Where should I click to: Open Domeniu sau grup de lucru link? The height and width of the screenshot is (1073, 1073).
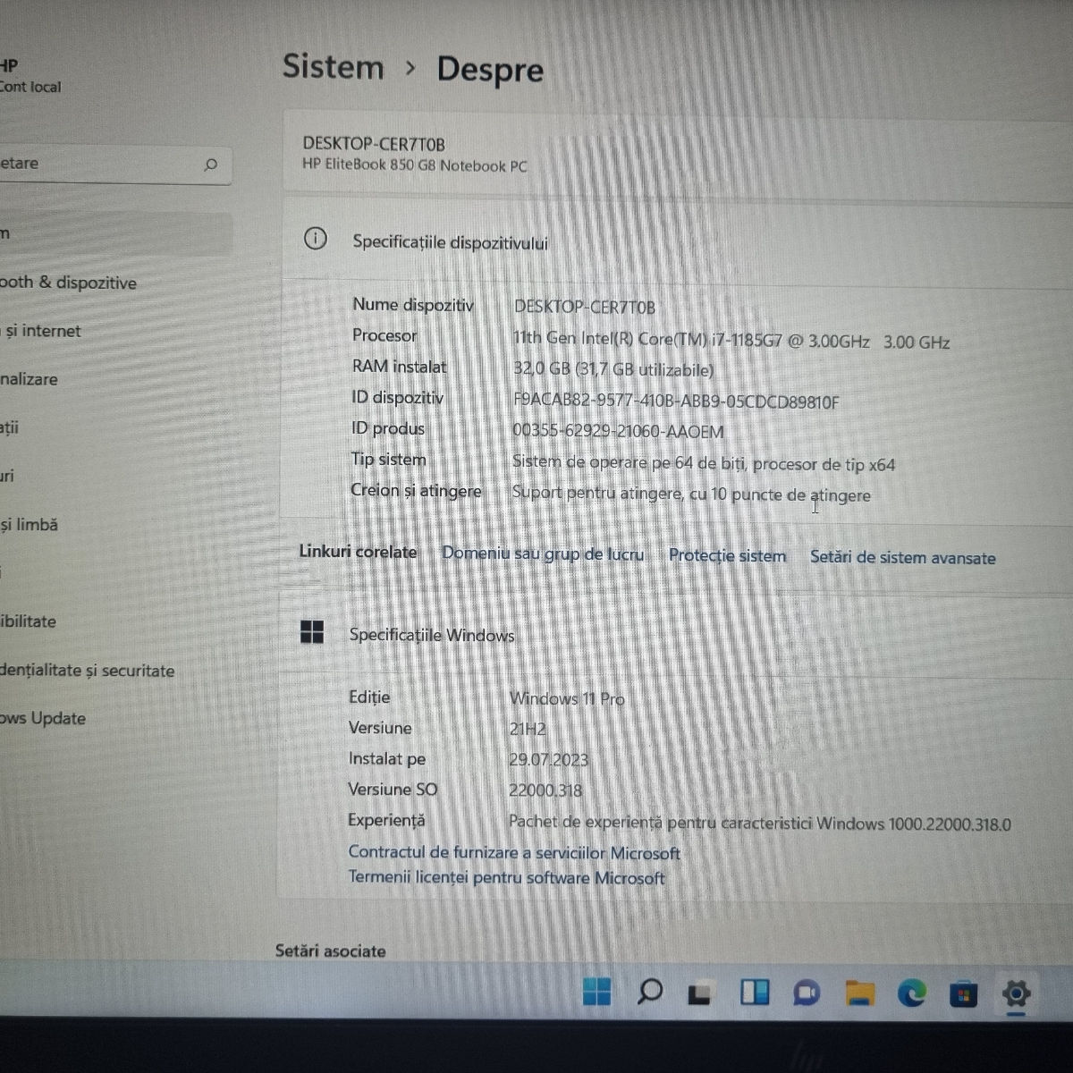pos(543,553)
